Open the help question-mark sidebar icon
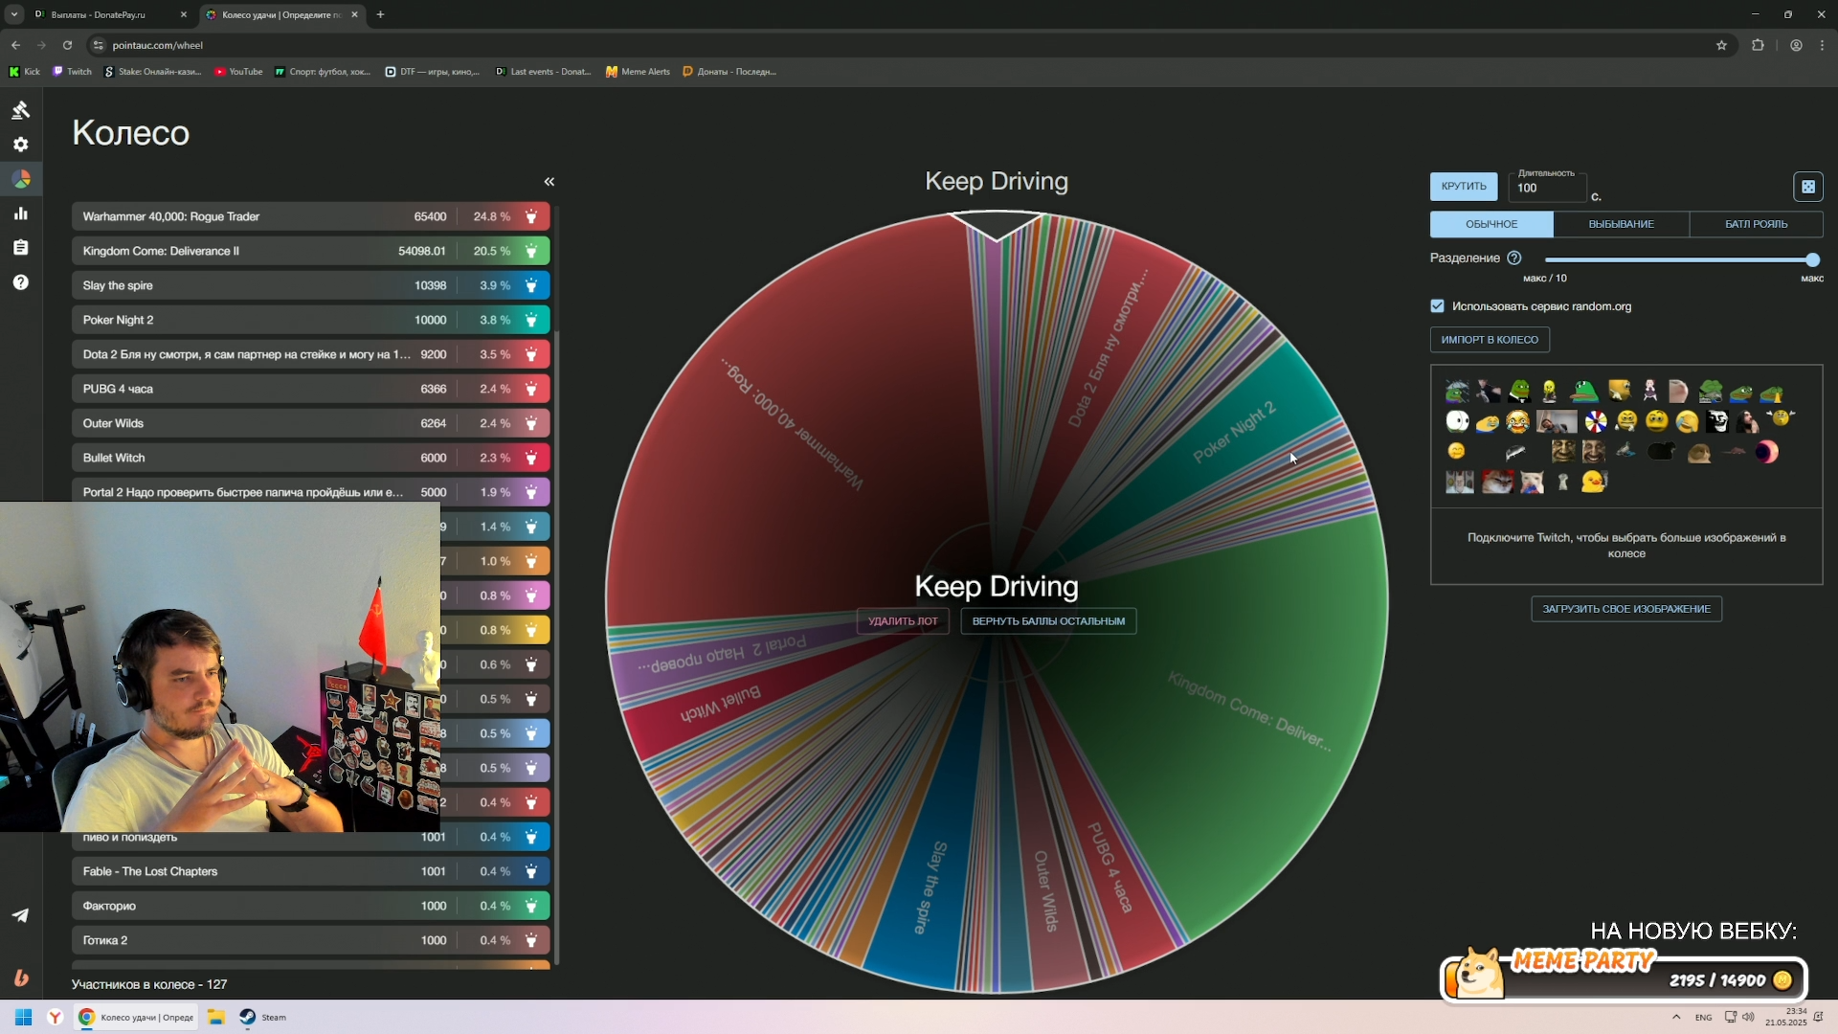Viewport: 1838px width, 1034px height. tap(20, 282)
